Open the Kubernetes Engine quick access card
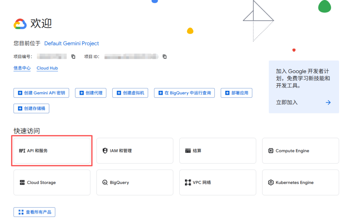The width and height of the screenshot is (349, 222). tap(301, 183)
